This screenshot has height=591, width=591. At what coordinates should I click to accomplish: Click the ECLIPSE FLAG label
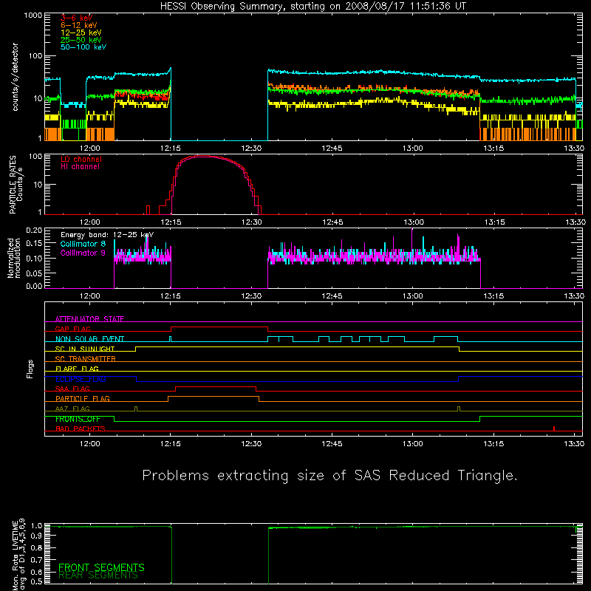tap(81, 379)
